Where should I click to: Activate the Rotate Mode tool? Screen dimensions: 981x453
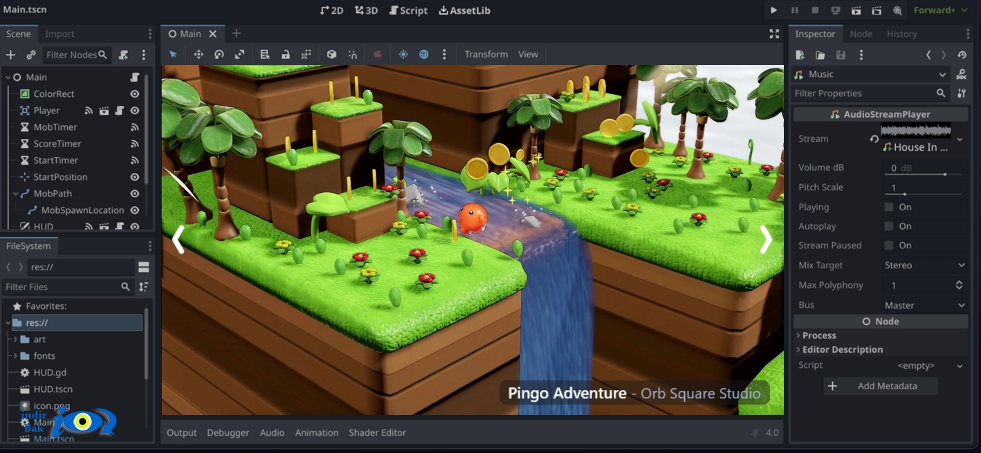tap(219, 54)
